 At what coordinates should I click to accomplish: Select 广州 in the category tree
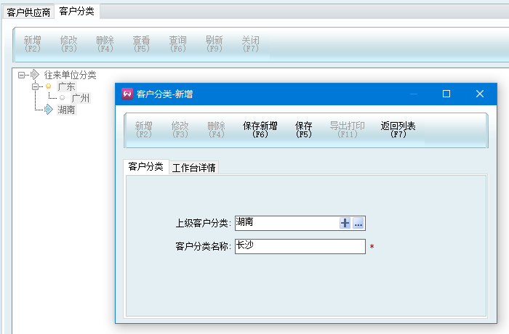[80, 98]
